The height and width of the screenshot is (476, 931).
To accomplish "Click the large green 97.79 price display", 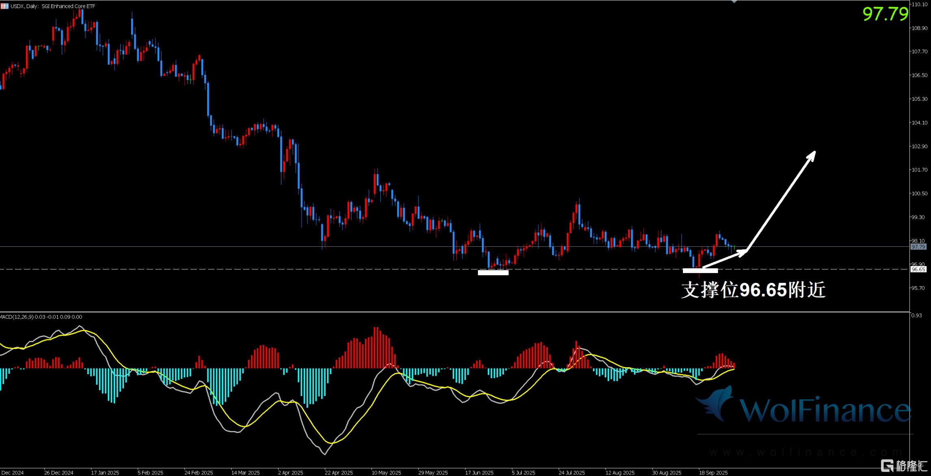I will click(885, 14).
